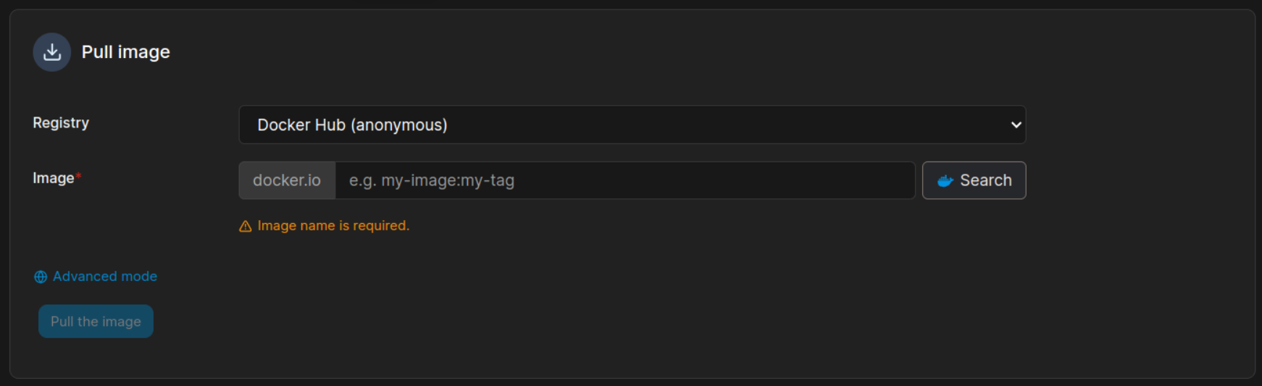Click the Pull the image button
Image resolution: width=1262 pixels, height=386 pixels.
[x=96, y=322]
